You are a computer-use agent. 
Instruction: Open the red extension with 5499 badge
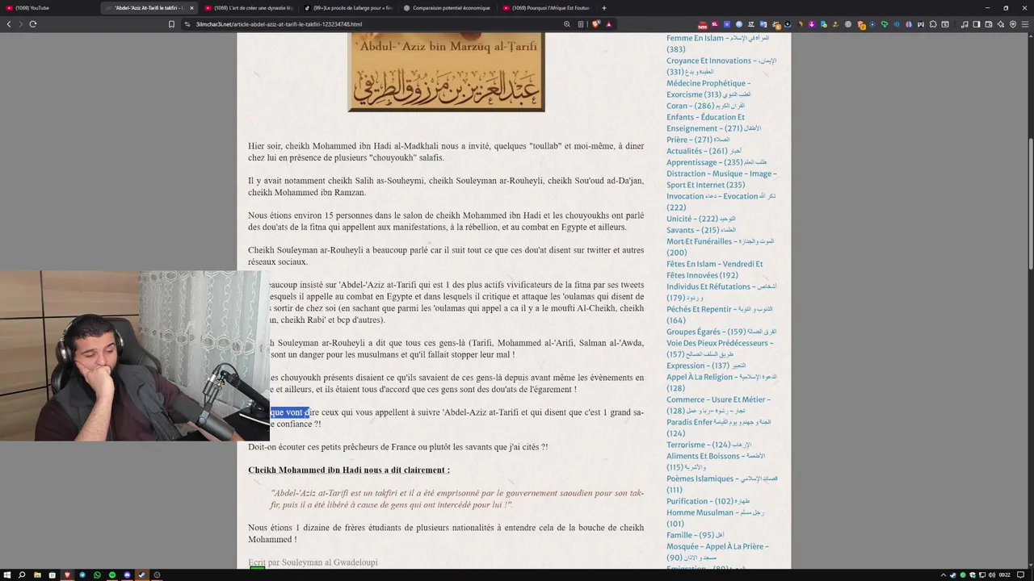[x=703, y=25]
